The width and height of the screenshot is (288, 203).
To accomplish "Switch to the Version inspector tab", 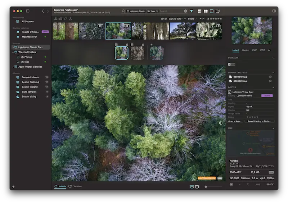I will click(x=246, y=50).
